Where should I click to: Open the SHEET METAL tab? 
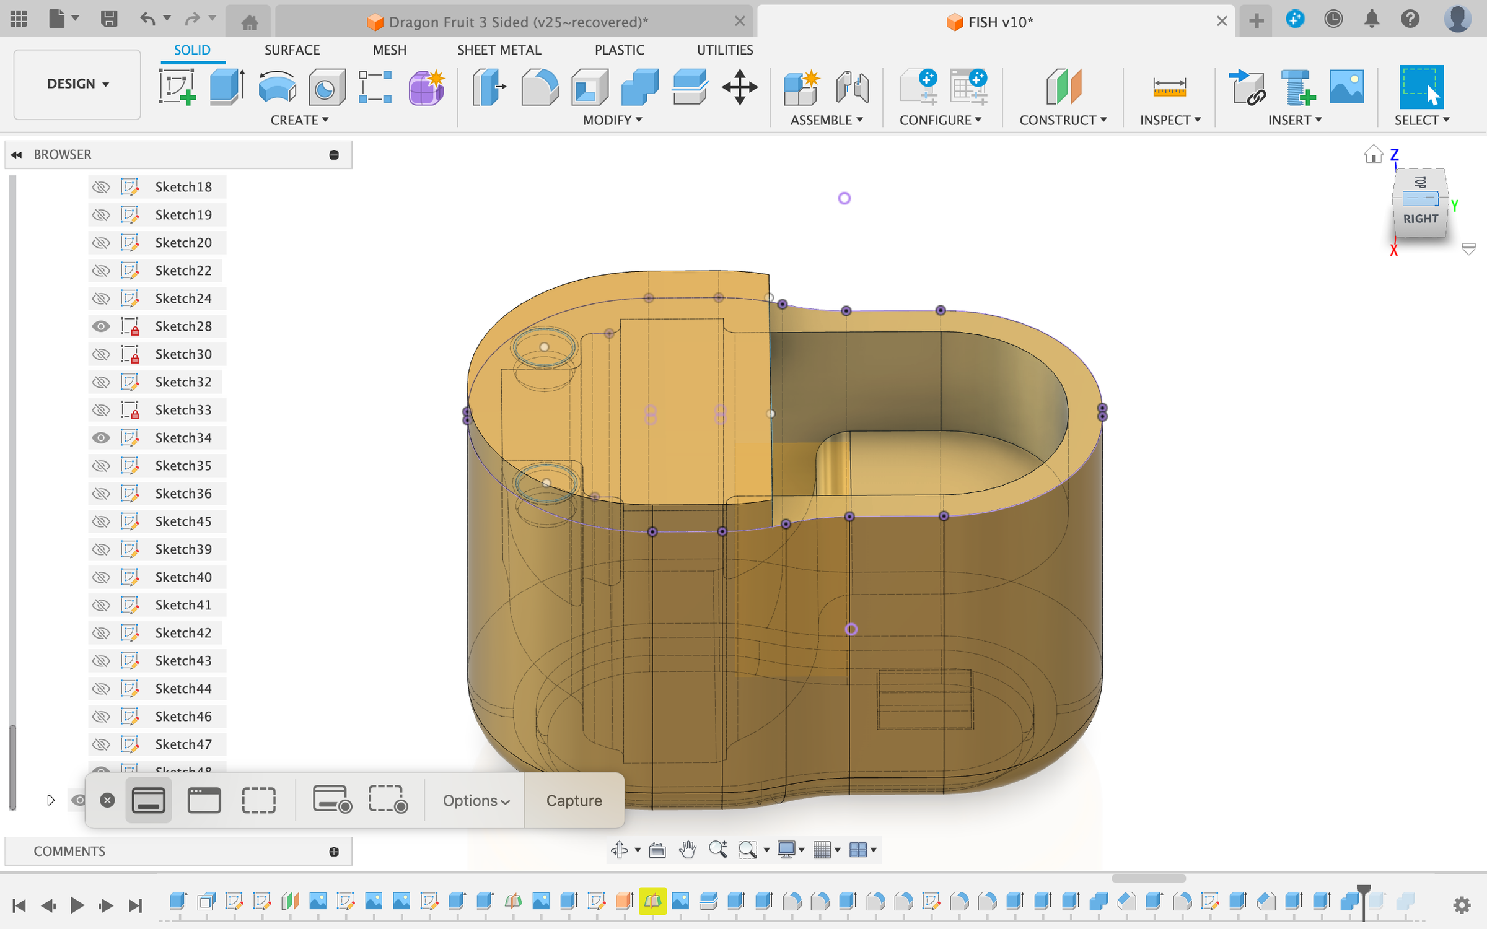point(499,50)
